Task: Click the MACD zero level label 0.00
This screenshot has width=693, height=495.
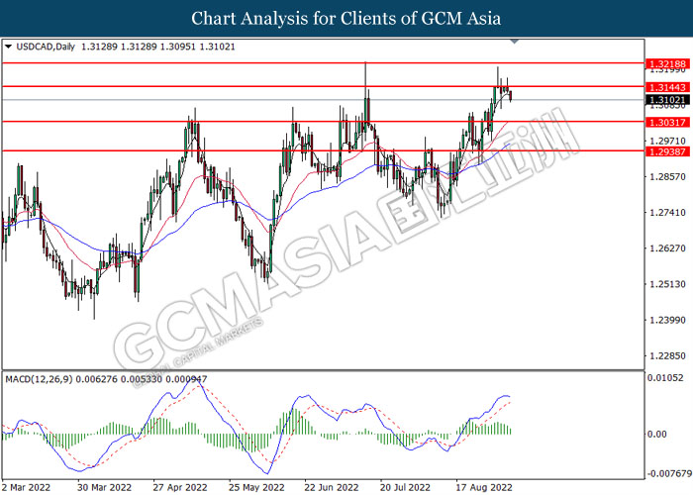Action: point(656,434)
